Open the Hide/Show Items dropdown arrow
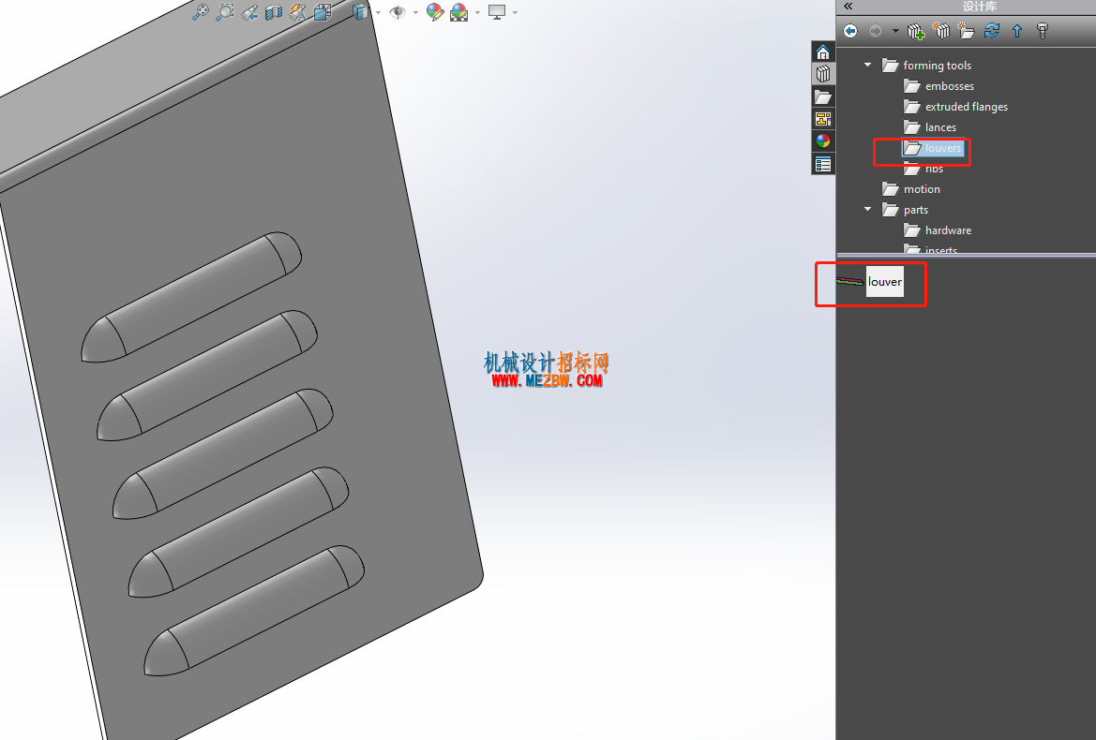 tap(416, 12)
